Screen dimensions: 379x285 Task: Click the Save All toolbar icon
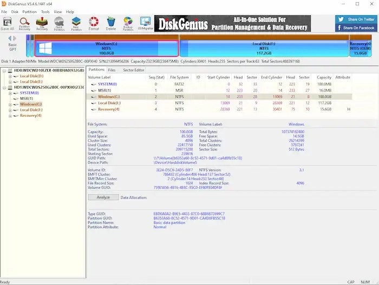[8, 24]
